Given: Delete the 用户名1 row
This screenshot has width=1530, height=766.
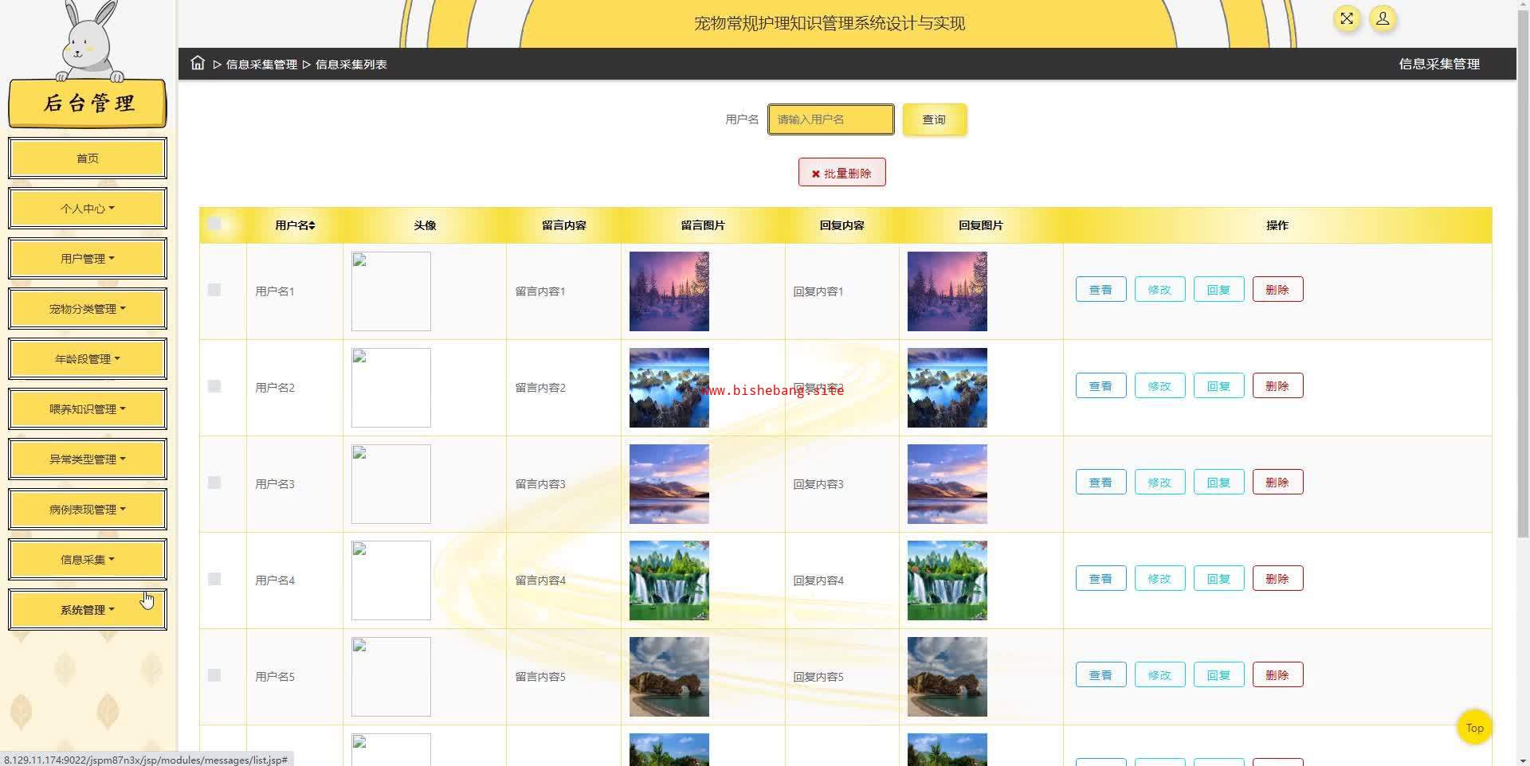Looking at the screenshot, I should [1277, 290].
